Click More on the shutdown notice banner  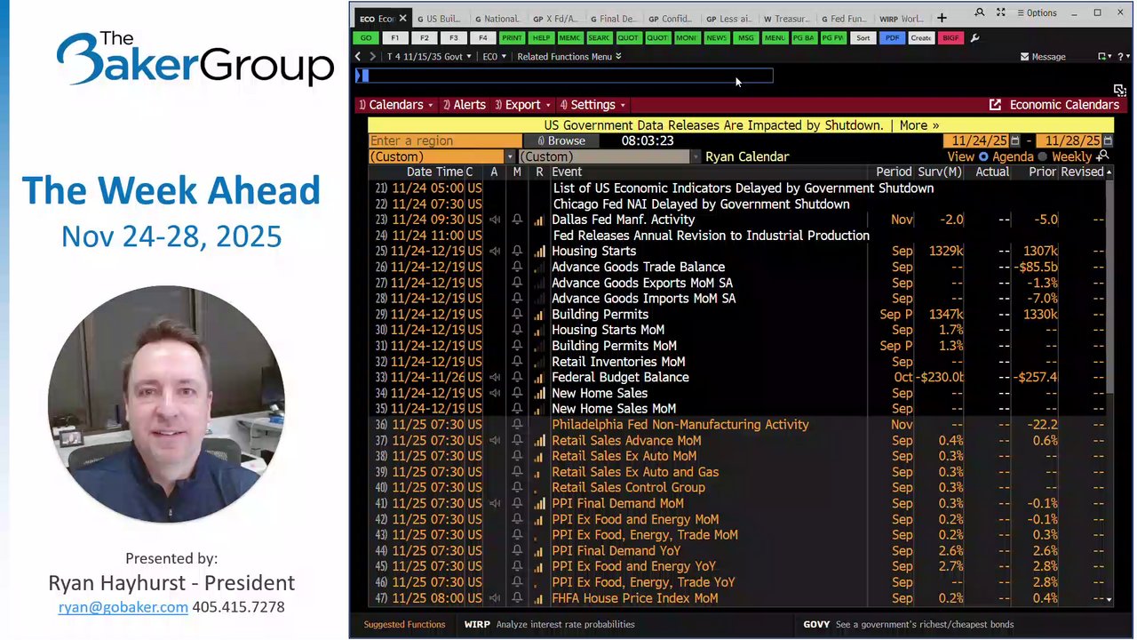click(918, 125)
